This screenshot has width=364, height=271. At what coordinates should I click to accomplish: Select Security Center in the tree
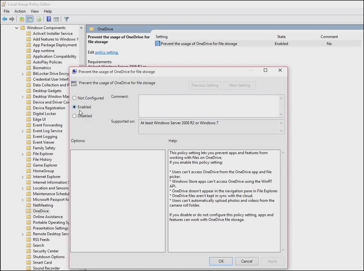pos(46,251)
